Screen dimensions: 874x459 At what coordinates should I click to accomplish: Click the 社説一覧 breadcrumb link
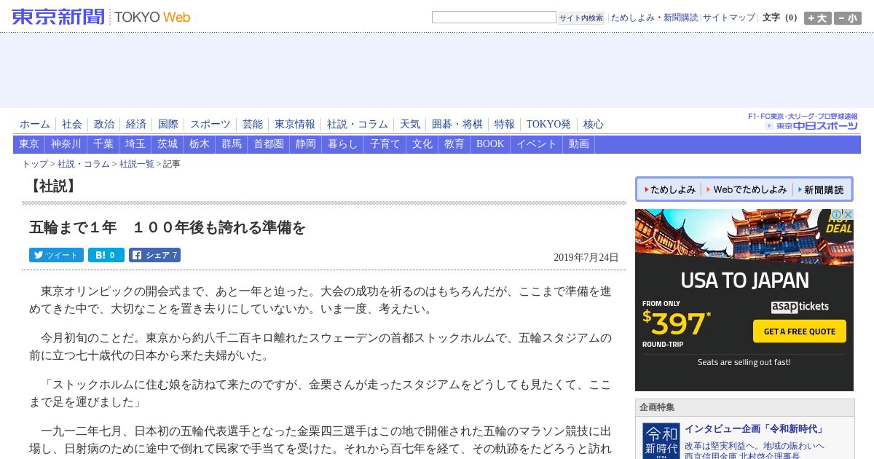click(x=137, y=164)
